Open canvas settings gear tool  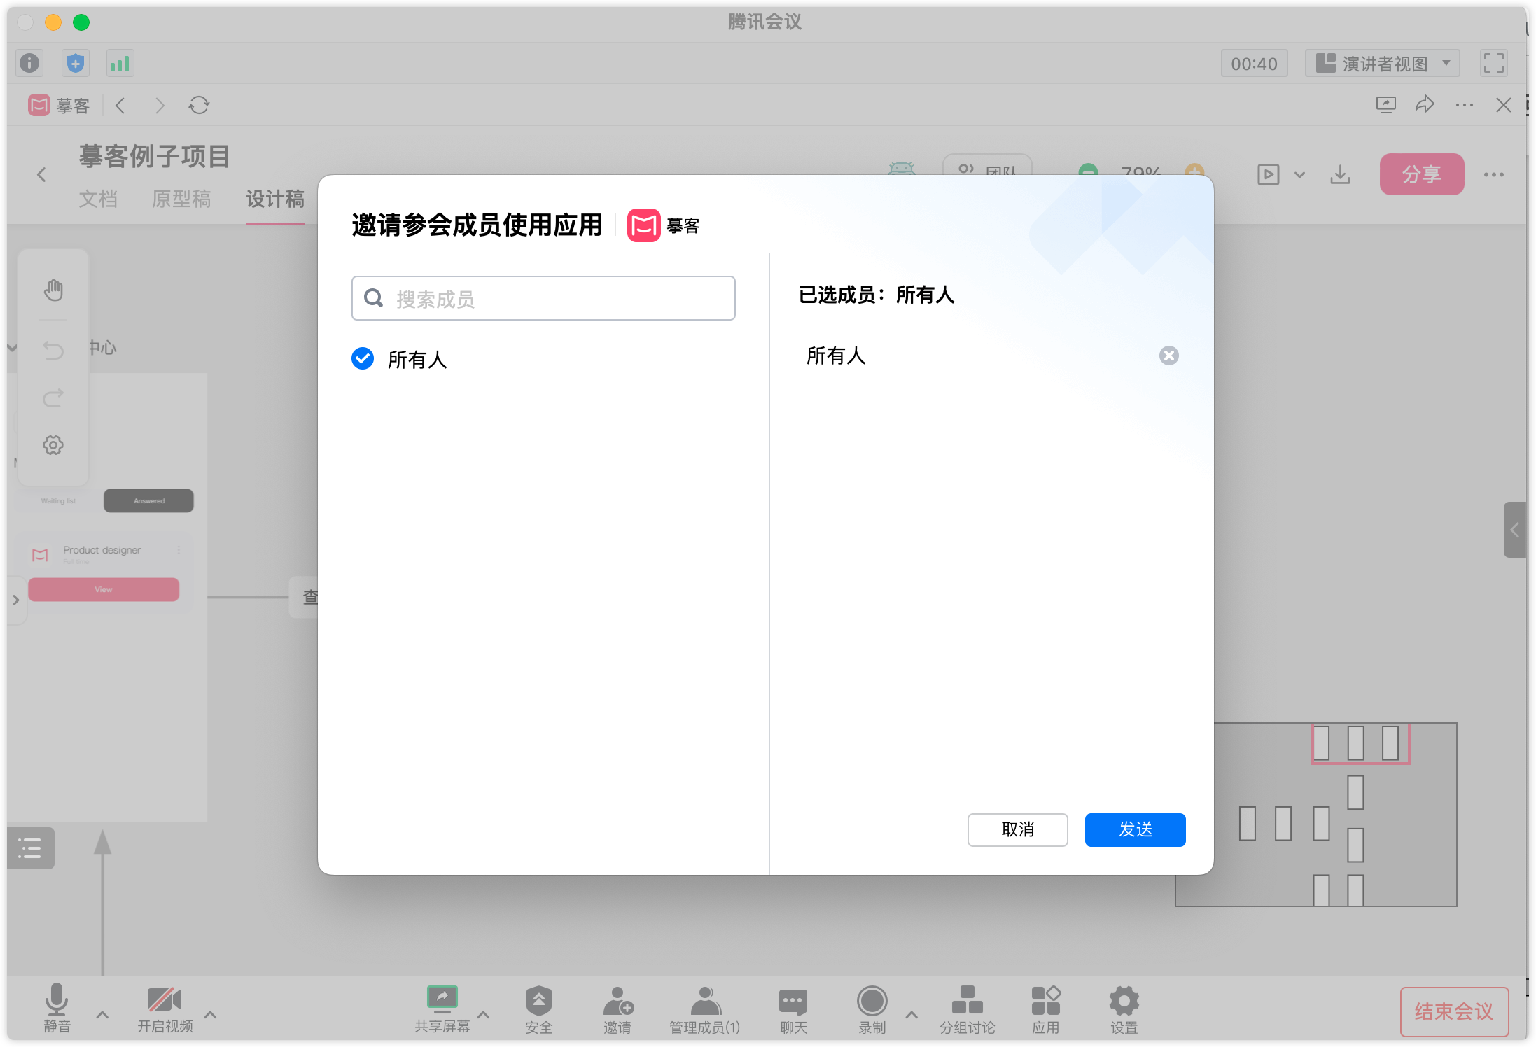click(53, 445)
